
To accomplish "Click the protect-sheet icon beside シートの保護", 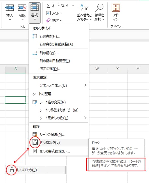I will coord(35,134).
